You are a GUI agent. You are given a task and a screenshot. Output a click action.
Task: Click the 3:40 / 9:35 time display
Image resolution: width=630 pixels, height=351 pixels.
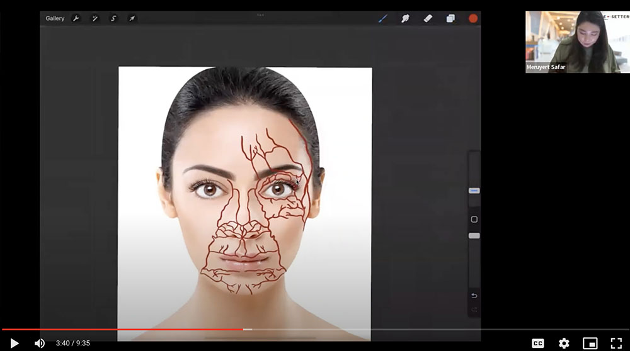coord(72,343)
